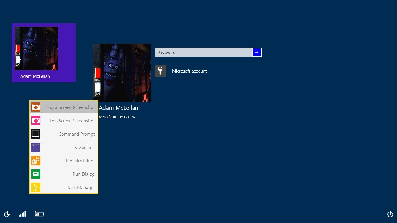
Task: Open Registry Editor from the menu
Action: [64, 161]
